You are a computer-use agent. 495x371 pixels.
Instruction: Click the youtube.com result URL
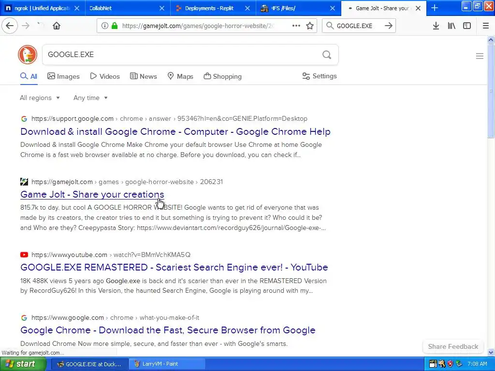pyautogui.click(x=111, y=255)
